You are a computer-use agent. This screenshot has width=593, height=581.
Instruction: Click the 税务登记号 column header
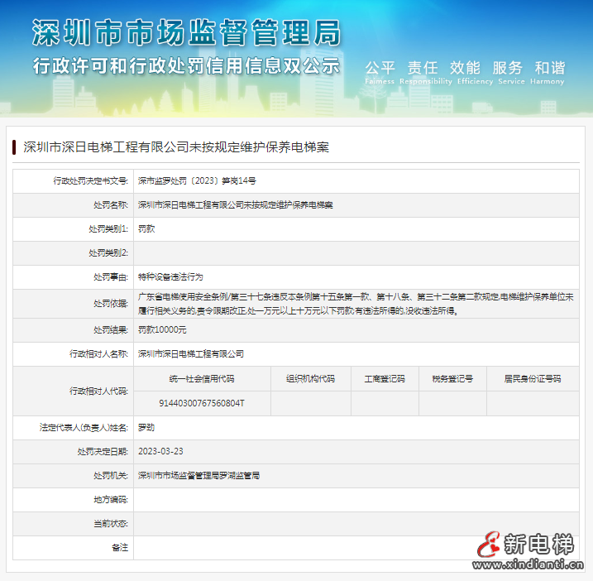click(452, 379)
